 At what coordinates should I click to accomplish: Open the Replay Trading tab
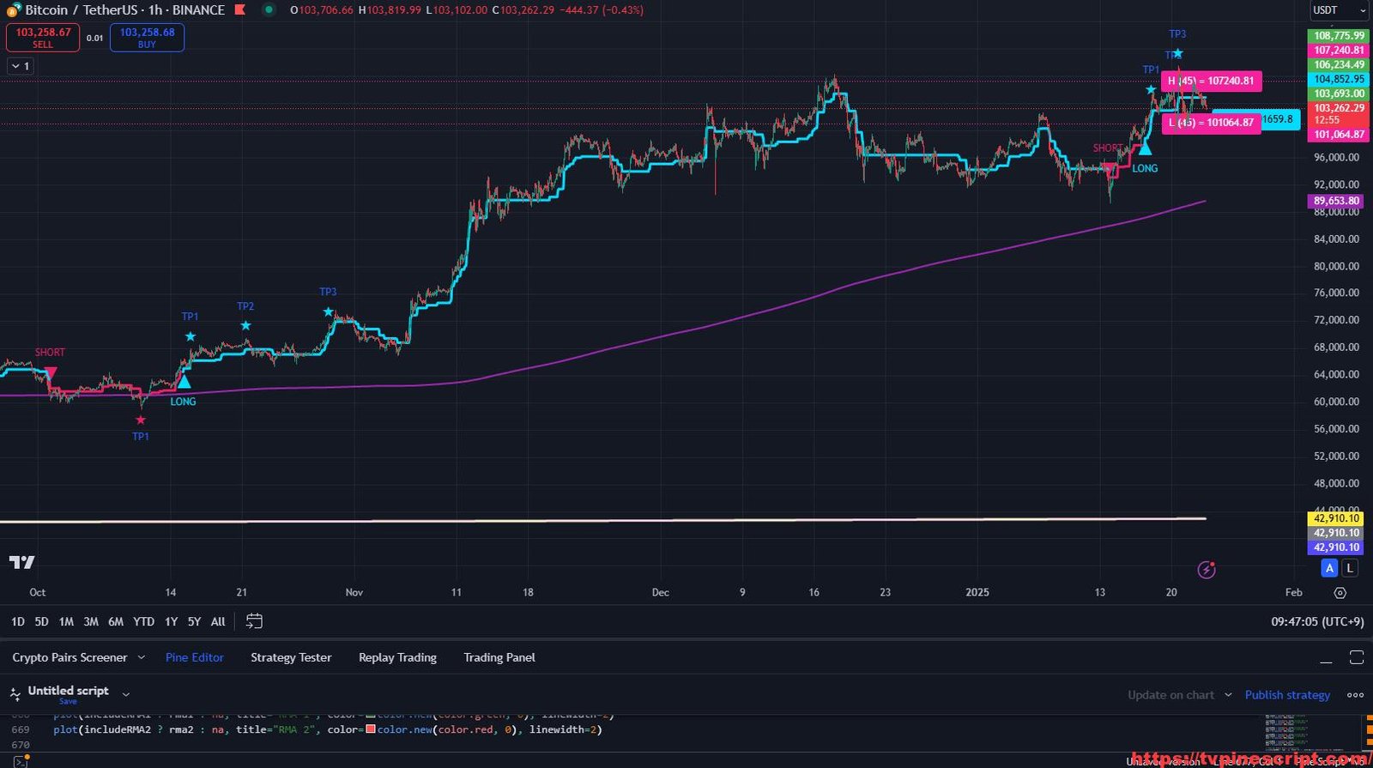pos(397,657)
